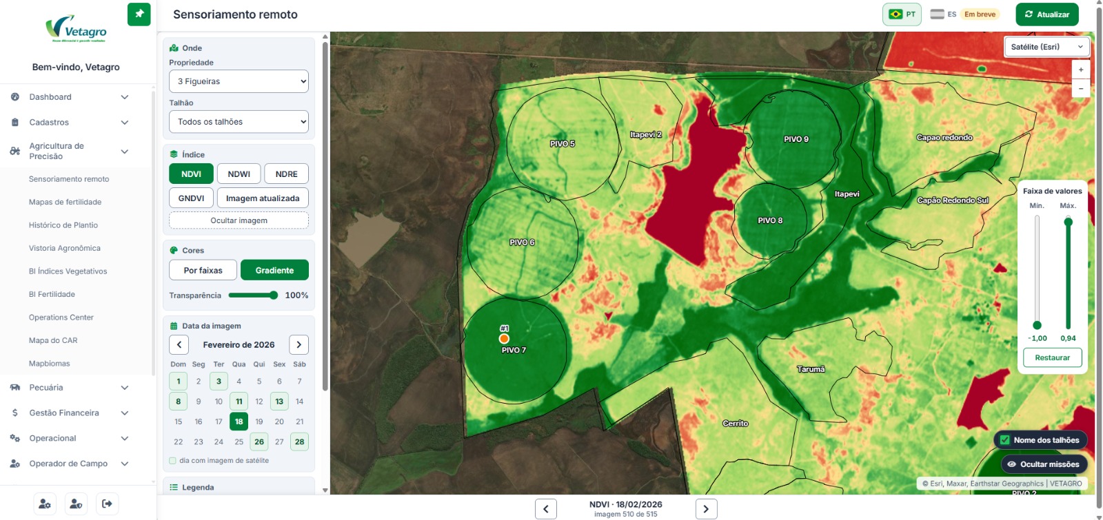The height and width of the screenshot is (520, 1103).
Task: Click the Gestão Financeira dollar icon
Action: (15, 413)
